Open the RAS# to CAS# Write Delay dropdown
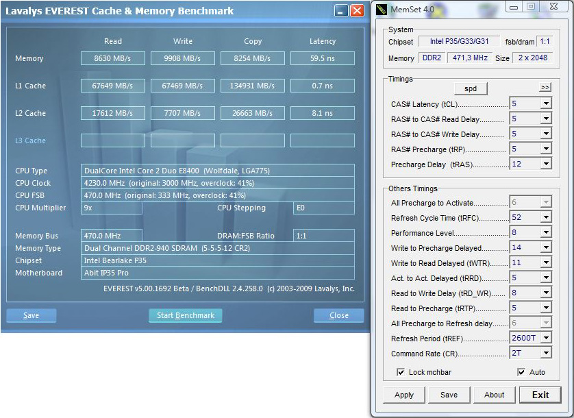The image size is (574, 418). (x=546, y=134)
